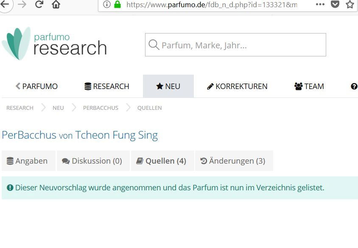358x248 pixels.
Task: Click the green padlock security icon
Action: (x=117, y=4)
